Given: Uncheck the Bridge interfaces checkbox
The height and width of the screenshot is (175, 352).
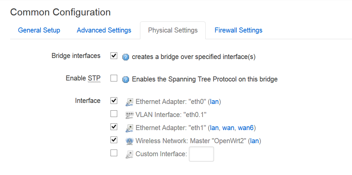Looking at the screenshot, I should tap(114, 56).
